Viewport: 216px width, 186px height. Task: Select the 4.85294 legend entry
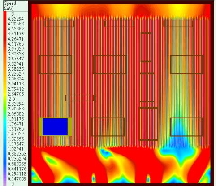click(16, 19)
